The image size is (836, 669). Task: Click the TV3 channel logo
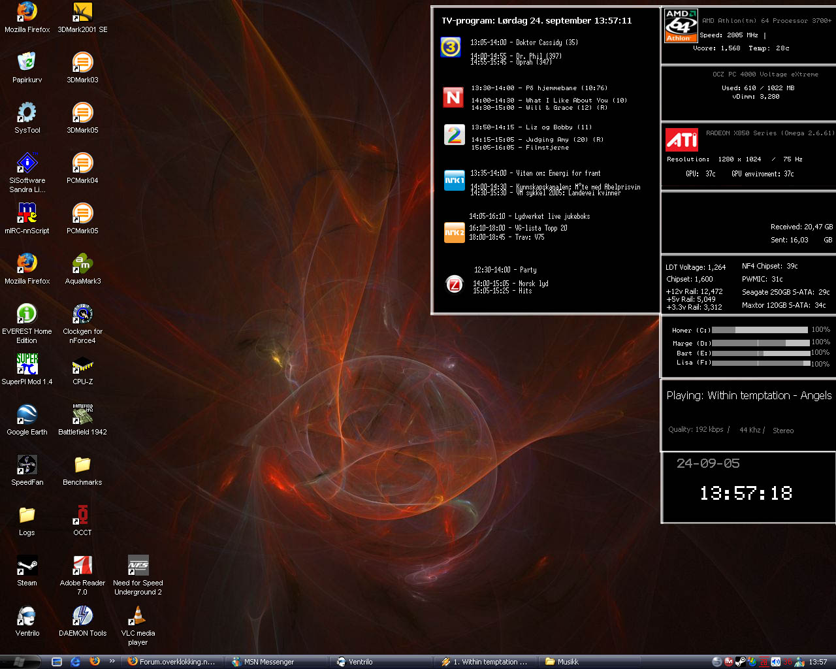451,47
